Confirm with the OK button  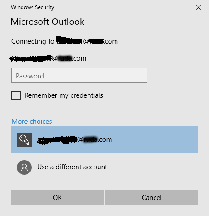coord(57,197)
